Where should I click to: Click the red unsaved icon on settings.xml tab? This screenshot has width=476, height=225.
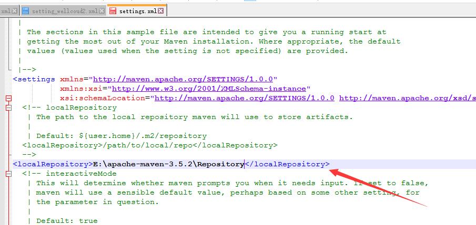coord(113,11)
